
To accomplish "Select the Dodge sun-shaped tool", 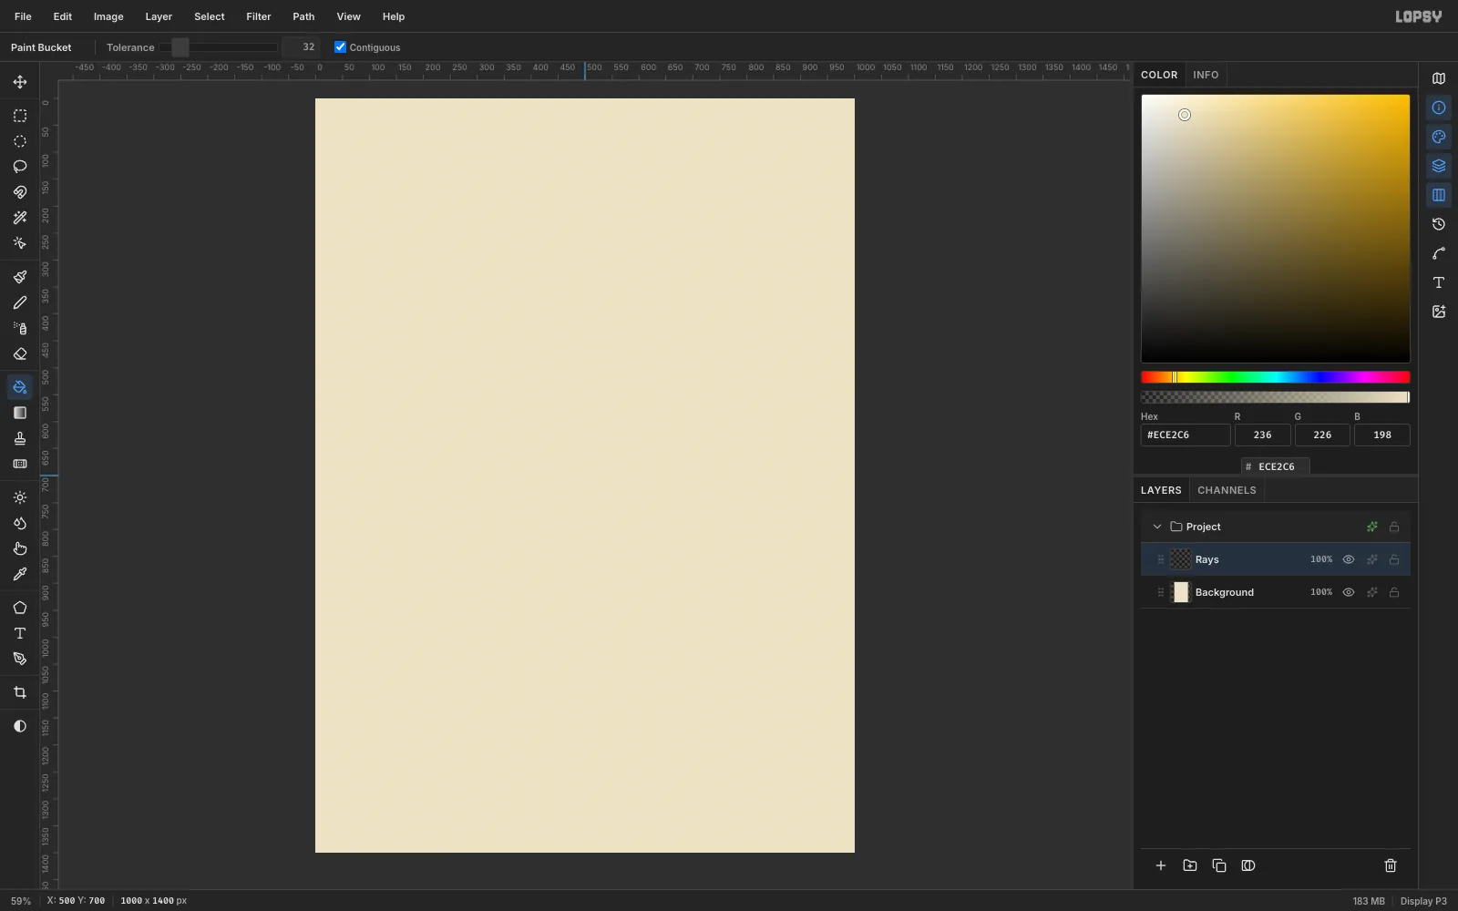I will pyautogui.click(x=20, y=497).
